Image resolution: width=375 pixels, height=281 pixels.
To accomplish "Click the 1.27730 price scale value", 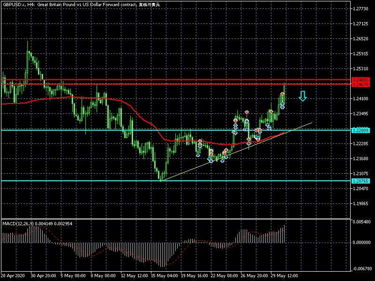I will point(362,9).
